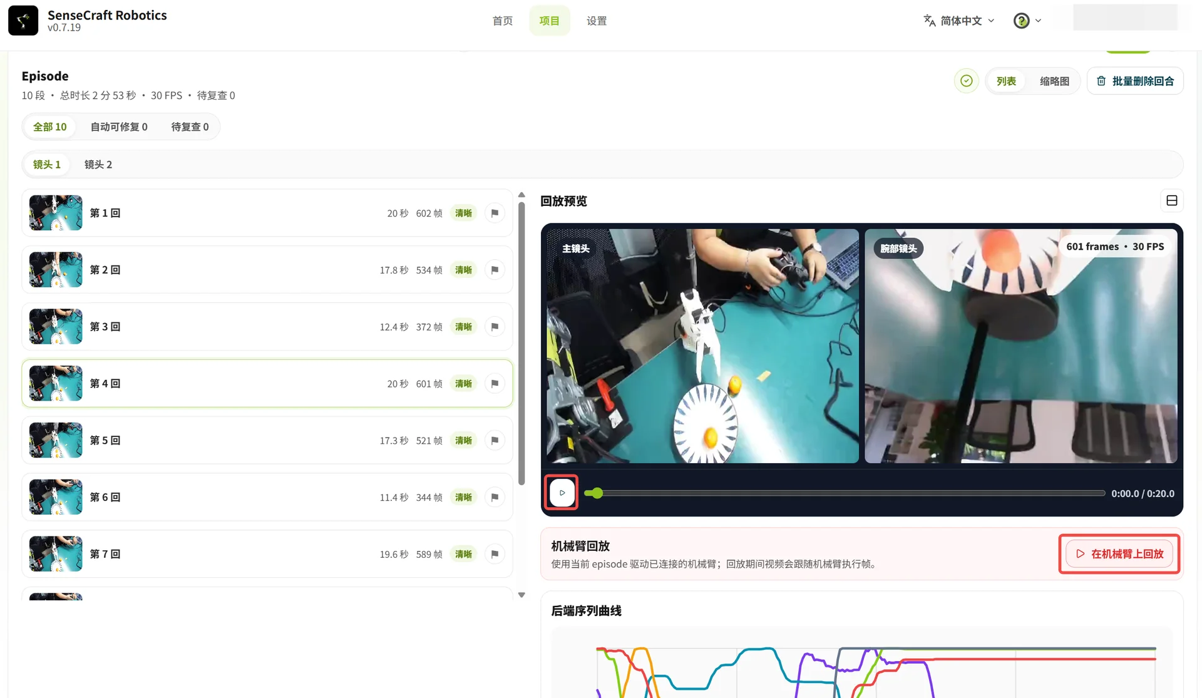Select the 项目 navigation tab

tap(550, 21)
